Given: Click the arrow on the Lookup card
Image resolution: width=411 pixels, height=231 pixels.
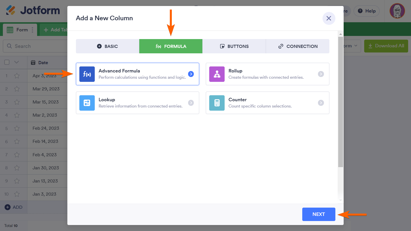Looking at the screenshot, I should (191, 103).
